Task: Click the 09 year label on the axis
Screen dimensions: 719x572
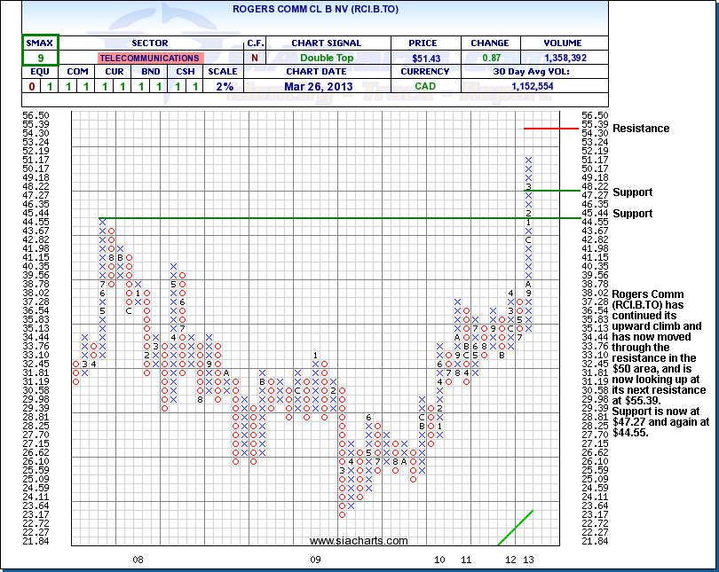Action: click(315, 560)
